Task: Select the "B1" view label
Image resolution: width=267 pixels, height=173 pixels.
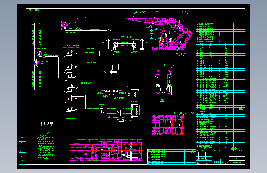Action: click(x=165, y=65)
